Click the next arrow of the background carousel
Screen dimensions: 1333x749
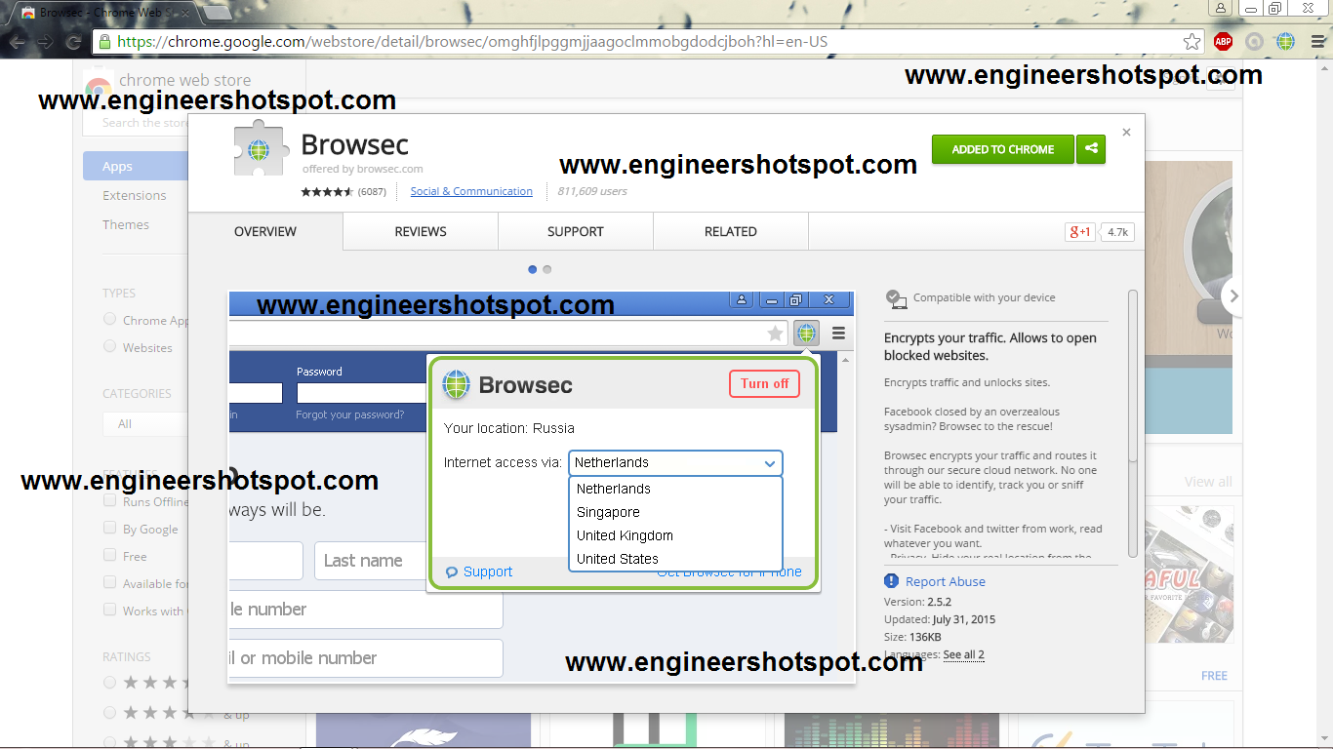1233,296
